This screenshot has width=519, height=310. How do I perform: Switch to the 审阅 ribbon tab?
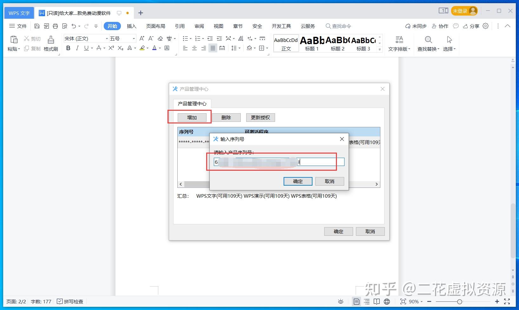click(199, 26)
